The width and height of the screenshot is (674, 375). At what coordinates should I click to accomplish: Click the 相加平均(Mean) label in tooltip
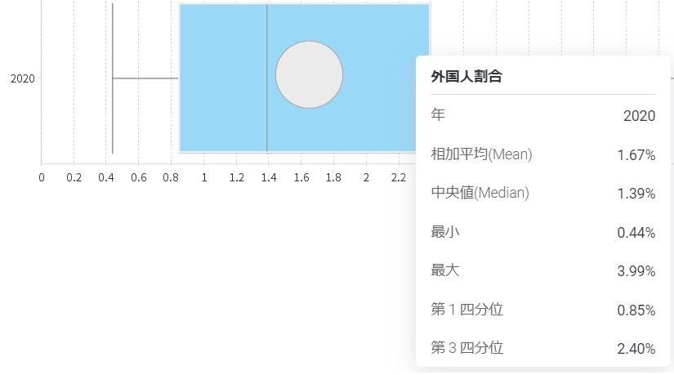click(x=481, y=154)
